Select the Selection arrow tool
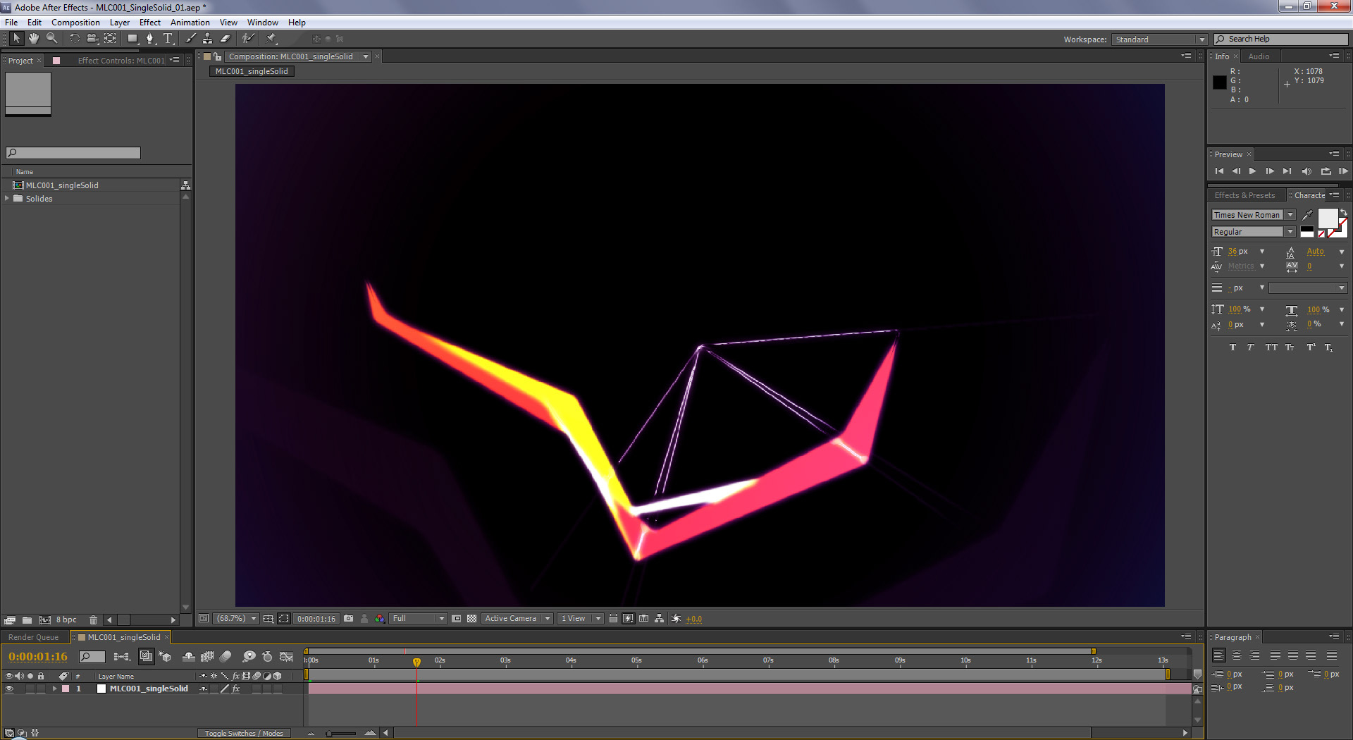The width and height of the screenshot is (1353, 740). pyautogui.click(x=16, y=39)
